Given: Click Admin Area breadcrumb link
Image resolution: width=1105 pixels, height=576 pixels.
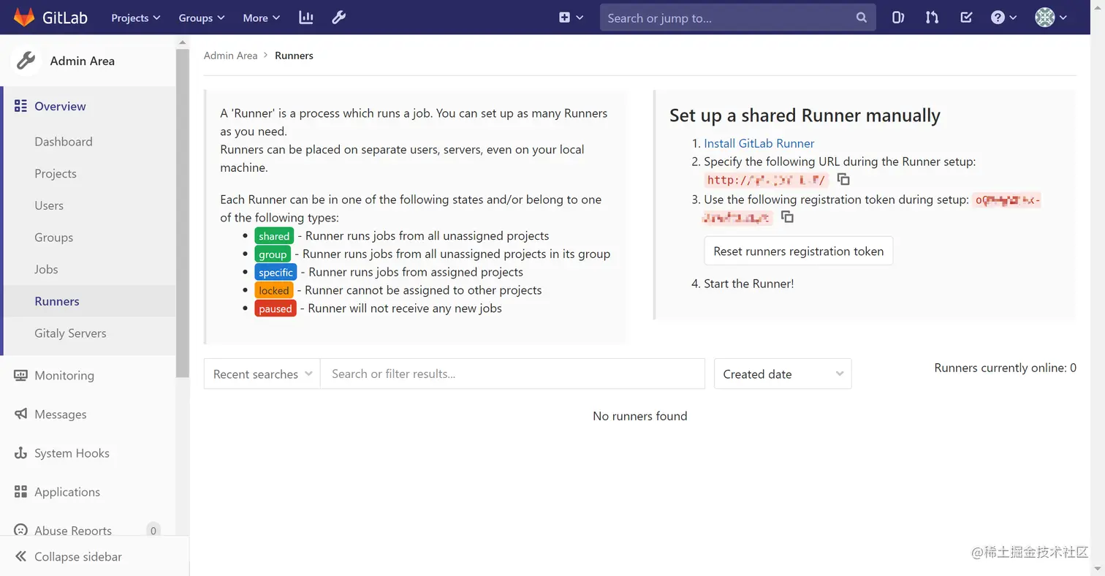Looking at the screenshot, I should (x=230, y=56).
